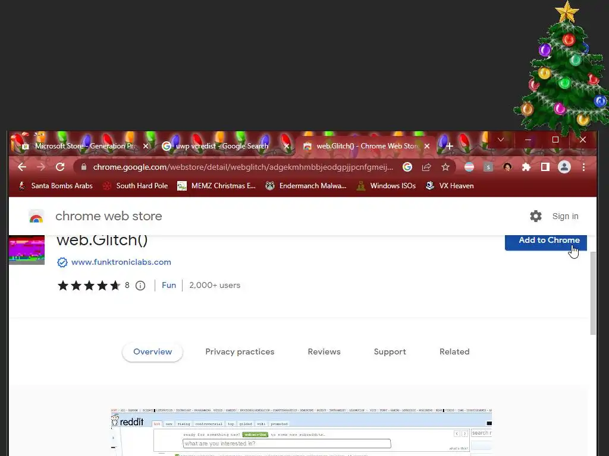Select the Overview tab
Screen dimensions: 609x456
point(152,351)
